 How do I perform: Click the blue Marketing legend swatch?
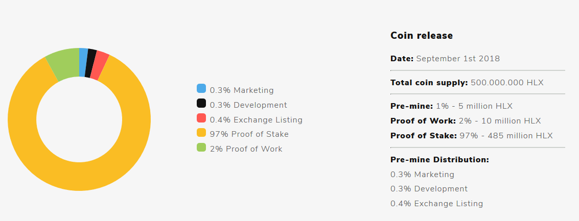coord(201,88)
